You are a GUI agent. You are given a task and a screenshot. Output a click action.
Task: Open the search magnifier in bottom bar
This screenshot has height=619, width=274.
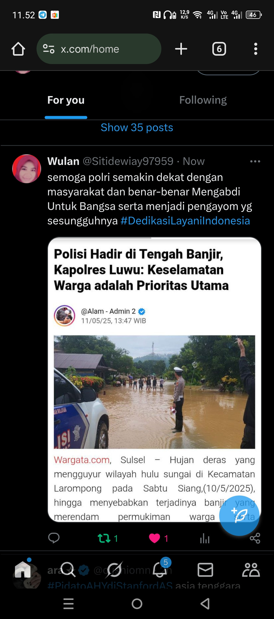68,570
